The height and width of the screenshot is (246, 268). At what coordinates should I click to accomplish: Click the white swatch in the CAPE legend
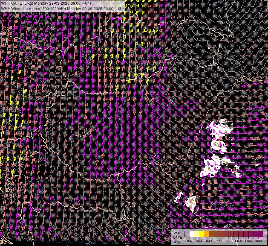192,234
